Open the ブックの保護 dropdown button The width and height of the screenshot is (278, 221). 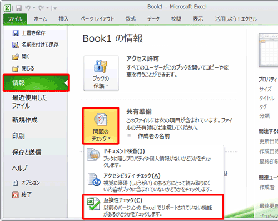(101, 73)
